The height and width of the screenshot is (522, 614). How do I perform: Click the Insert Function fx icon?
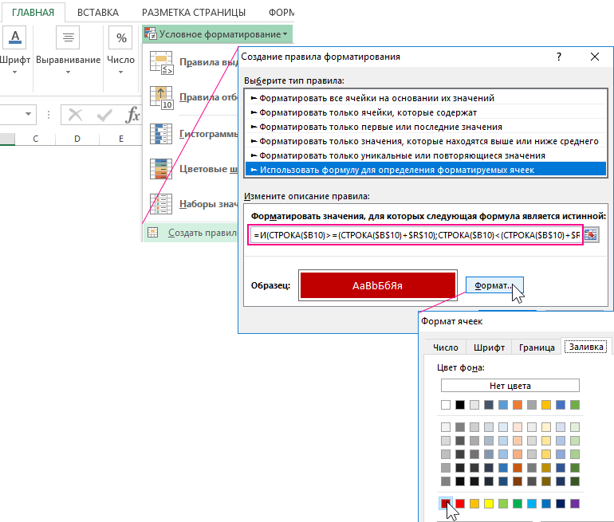132,115
